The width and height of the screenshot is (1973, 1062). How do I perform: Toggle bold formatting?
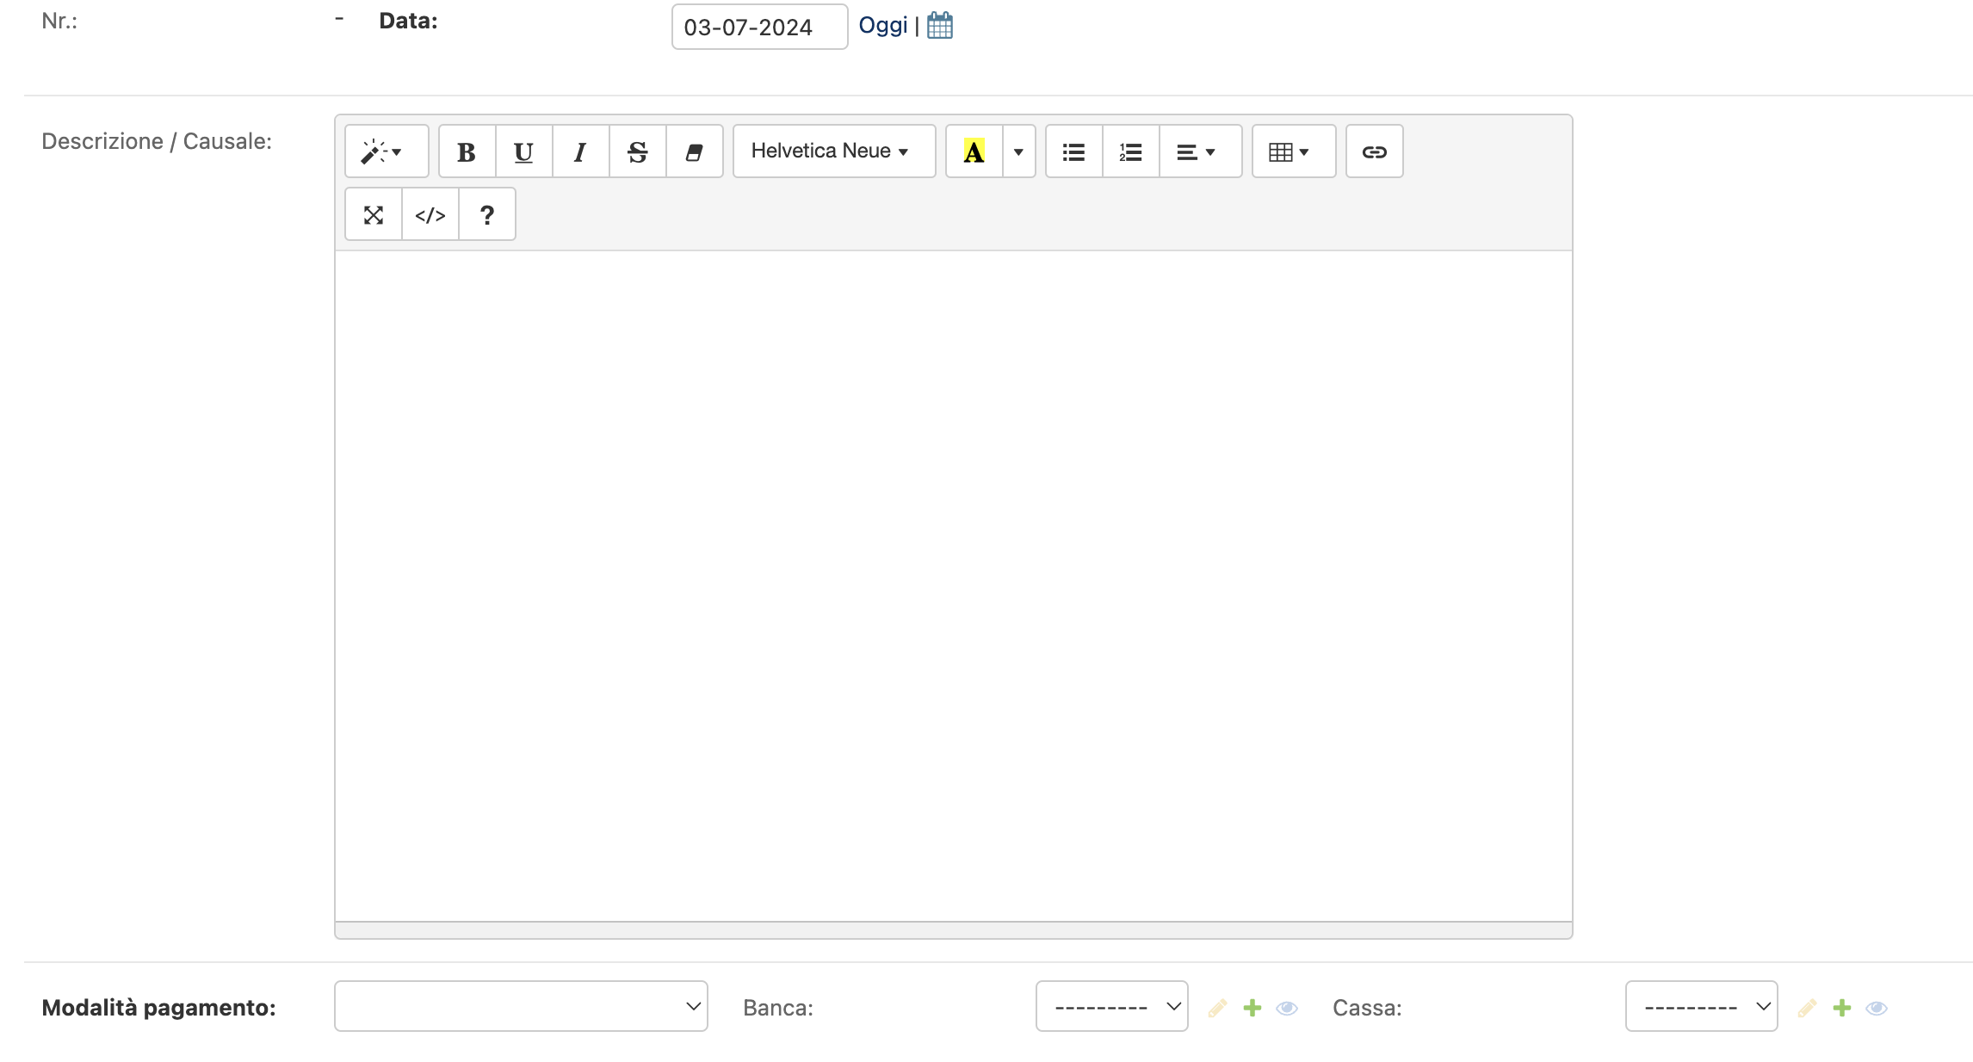467,151
